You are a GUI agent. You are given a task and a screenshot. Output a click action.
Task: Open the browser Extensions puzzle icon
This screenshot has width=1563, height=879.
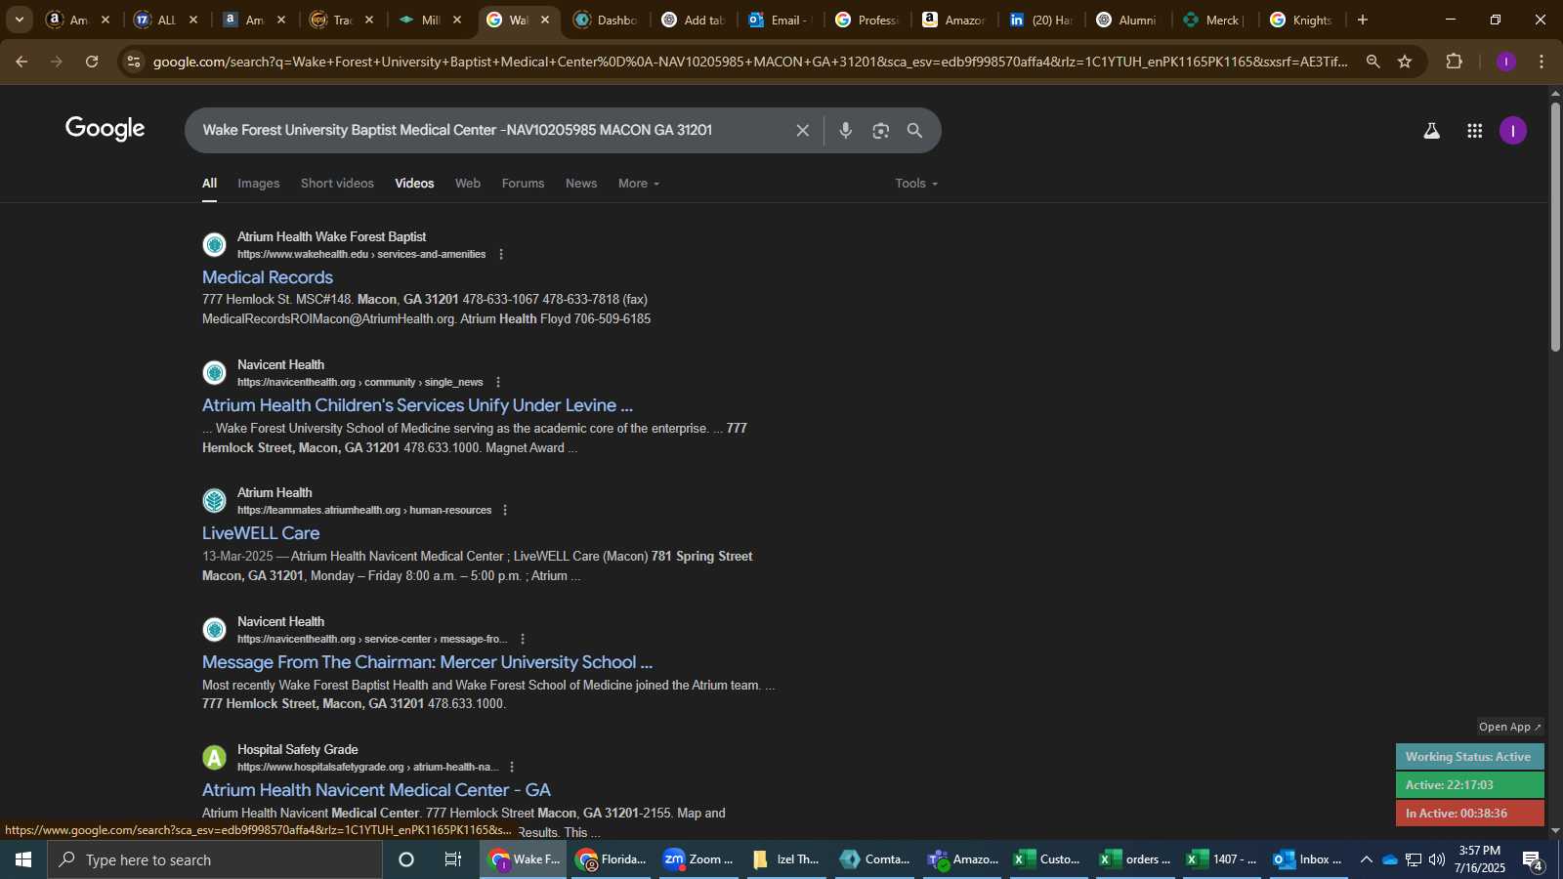1455,62
